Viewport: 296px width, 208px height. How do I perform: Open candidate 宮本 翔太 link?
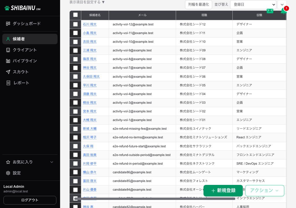[90, 111]
